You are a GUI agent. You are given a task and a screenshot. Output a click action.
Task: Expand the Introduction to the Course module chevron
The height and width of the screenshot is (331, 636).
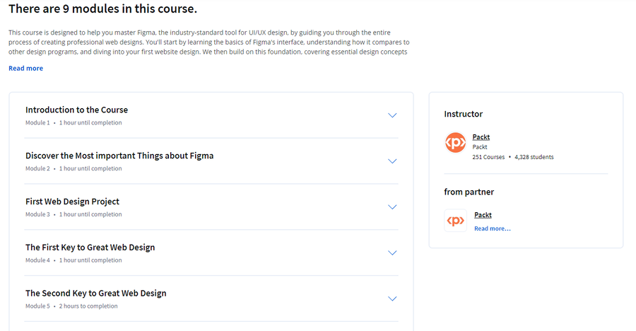pos(392,115)
